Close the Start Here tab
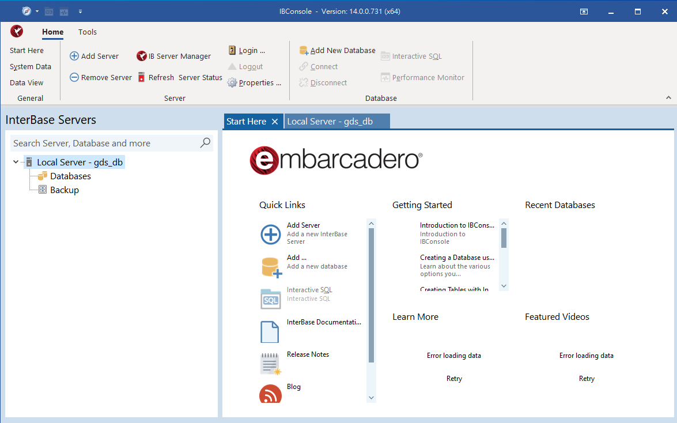 point(275,122)
